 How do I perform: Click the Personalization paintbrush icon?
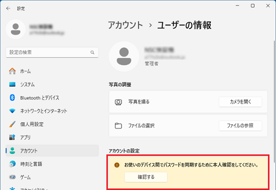coord(13,124)
